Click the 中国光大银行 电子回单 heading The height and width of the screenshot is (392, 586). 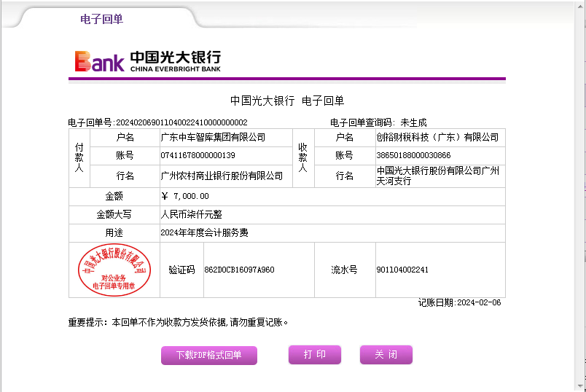point(287,101)
